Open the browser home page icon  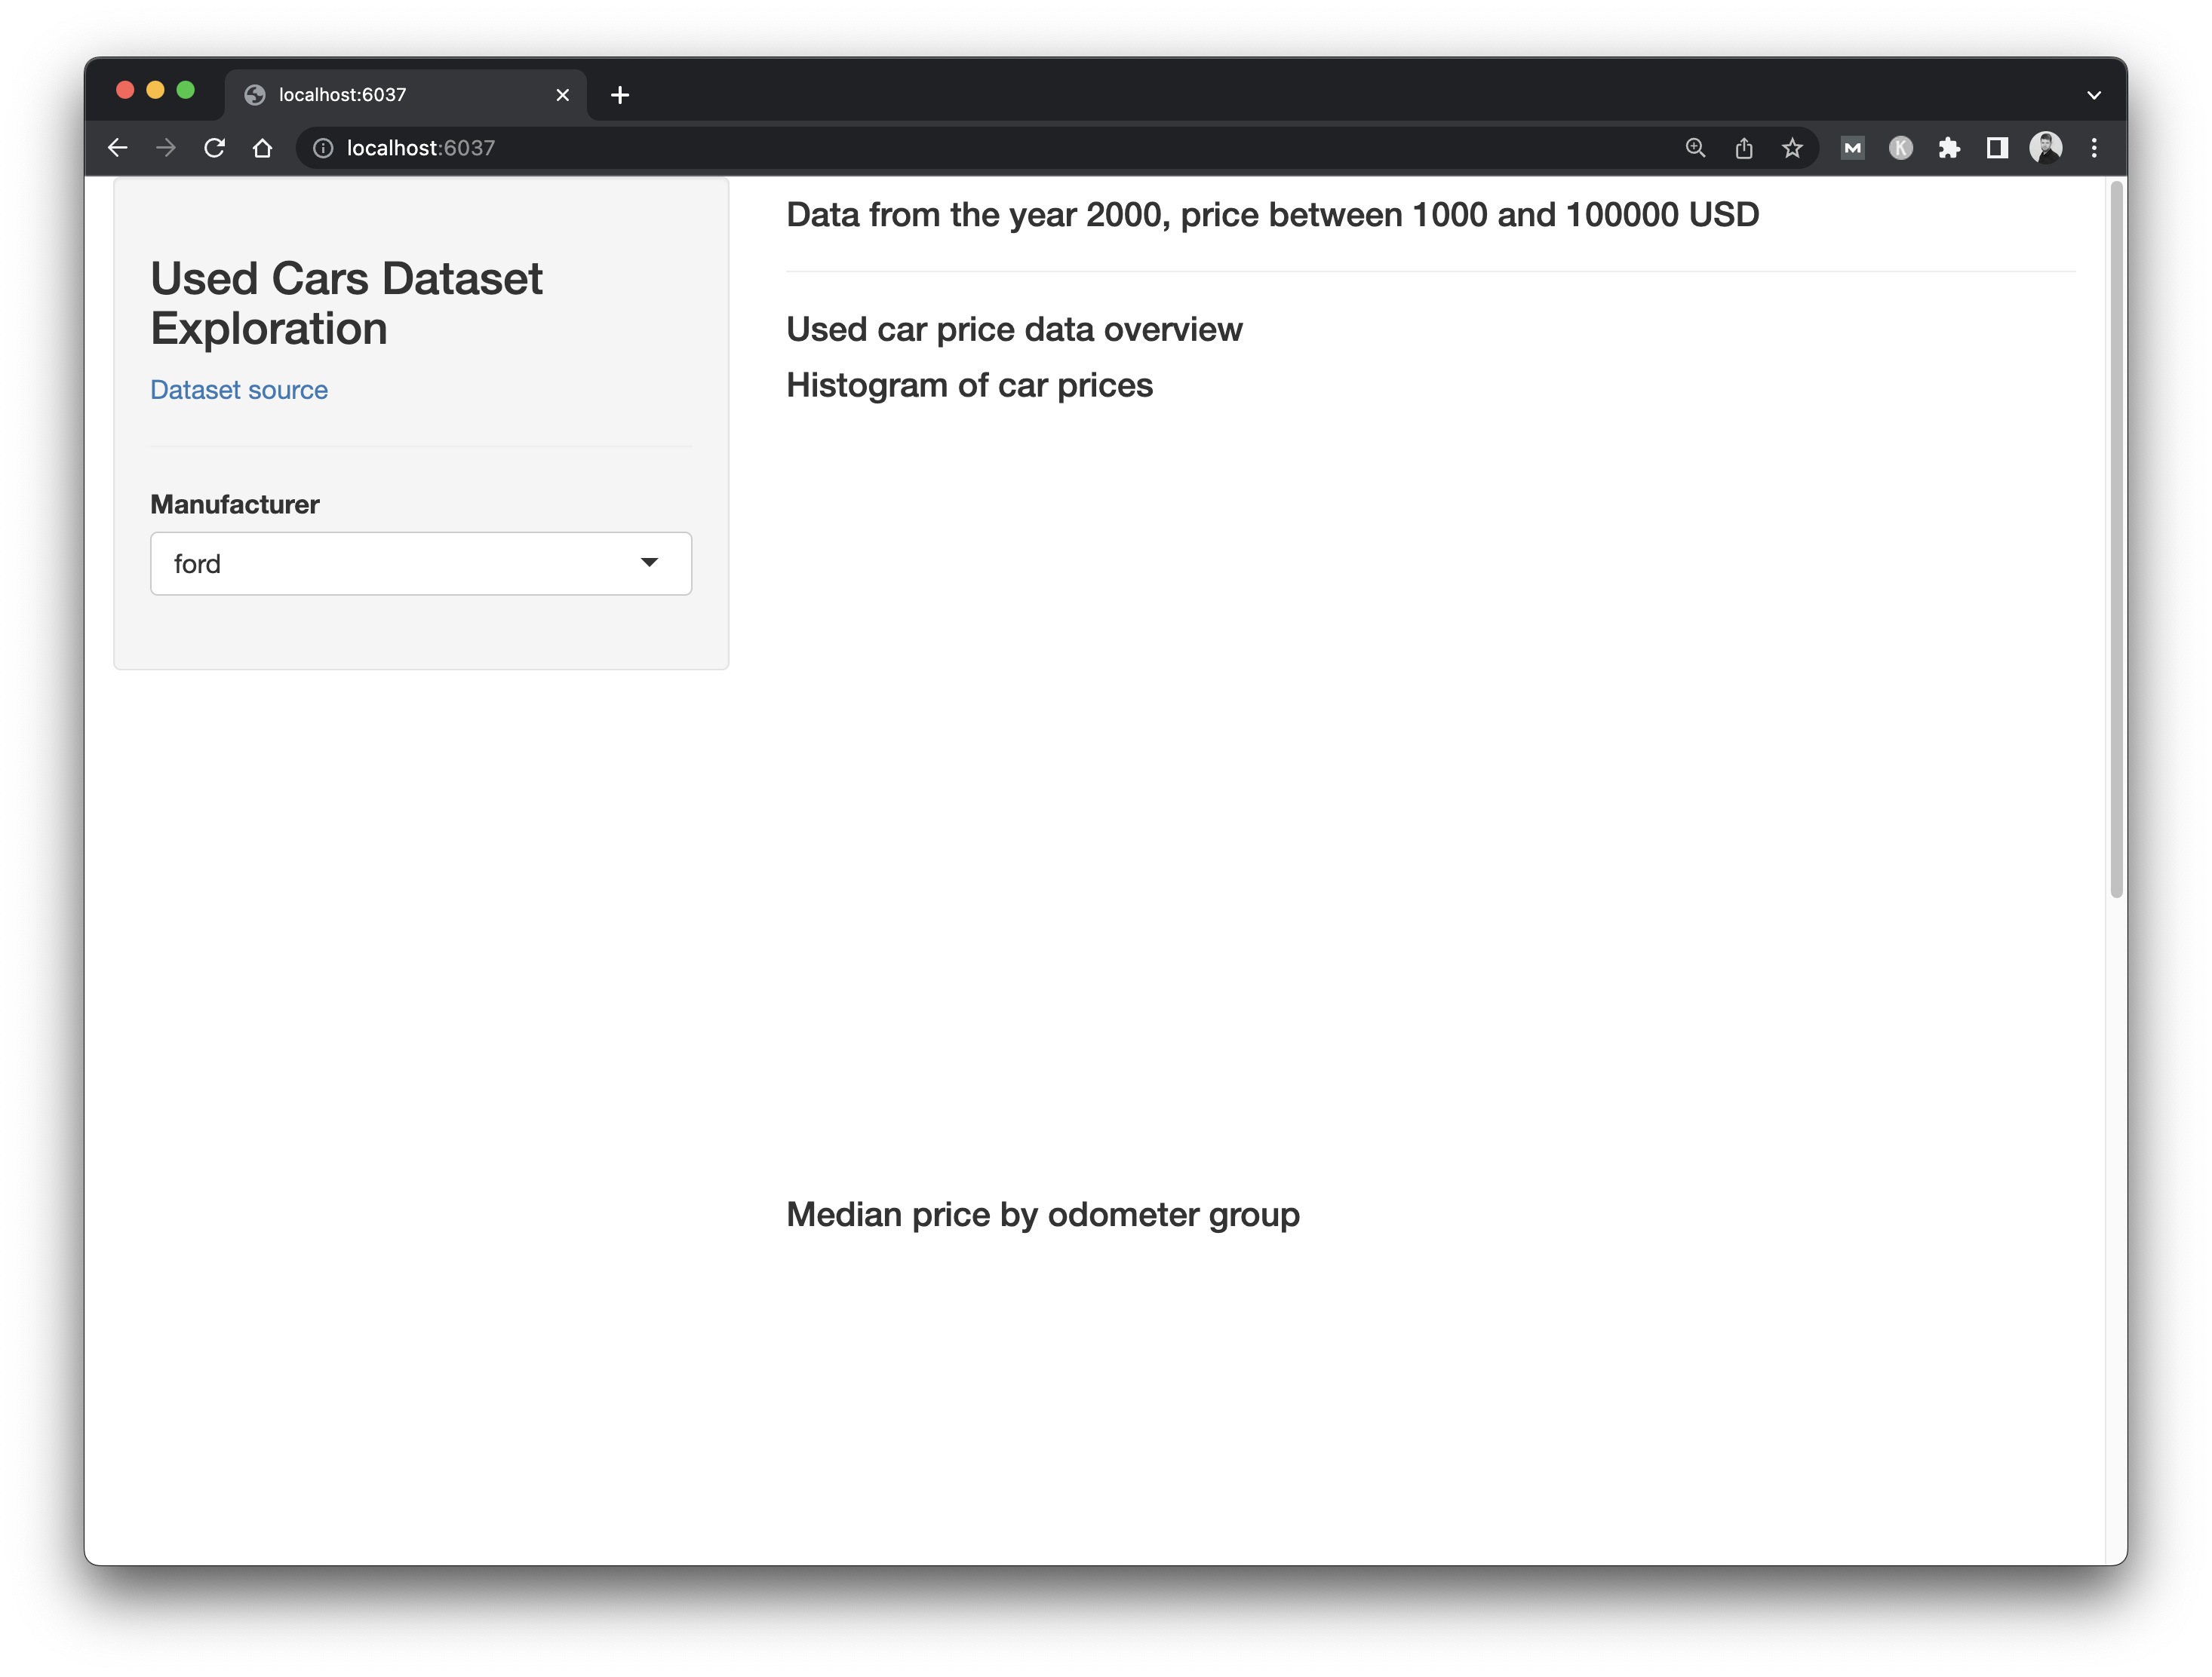[x=262, y=148]
